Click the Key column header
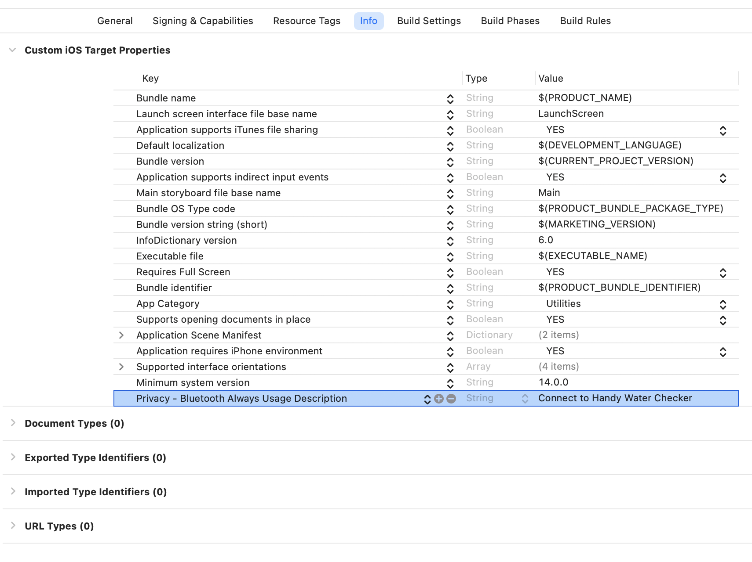 point(150,79)
